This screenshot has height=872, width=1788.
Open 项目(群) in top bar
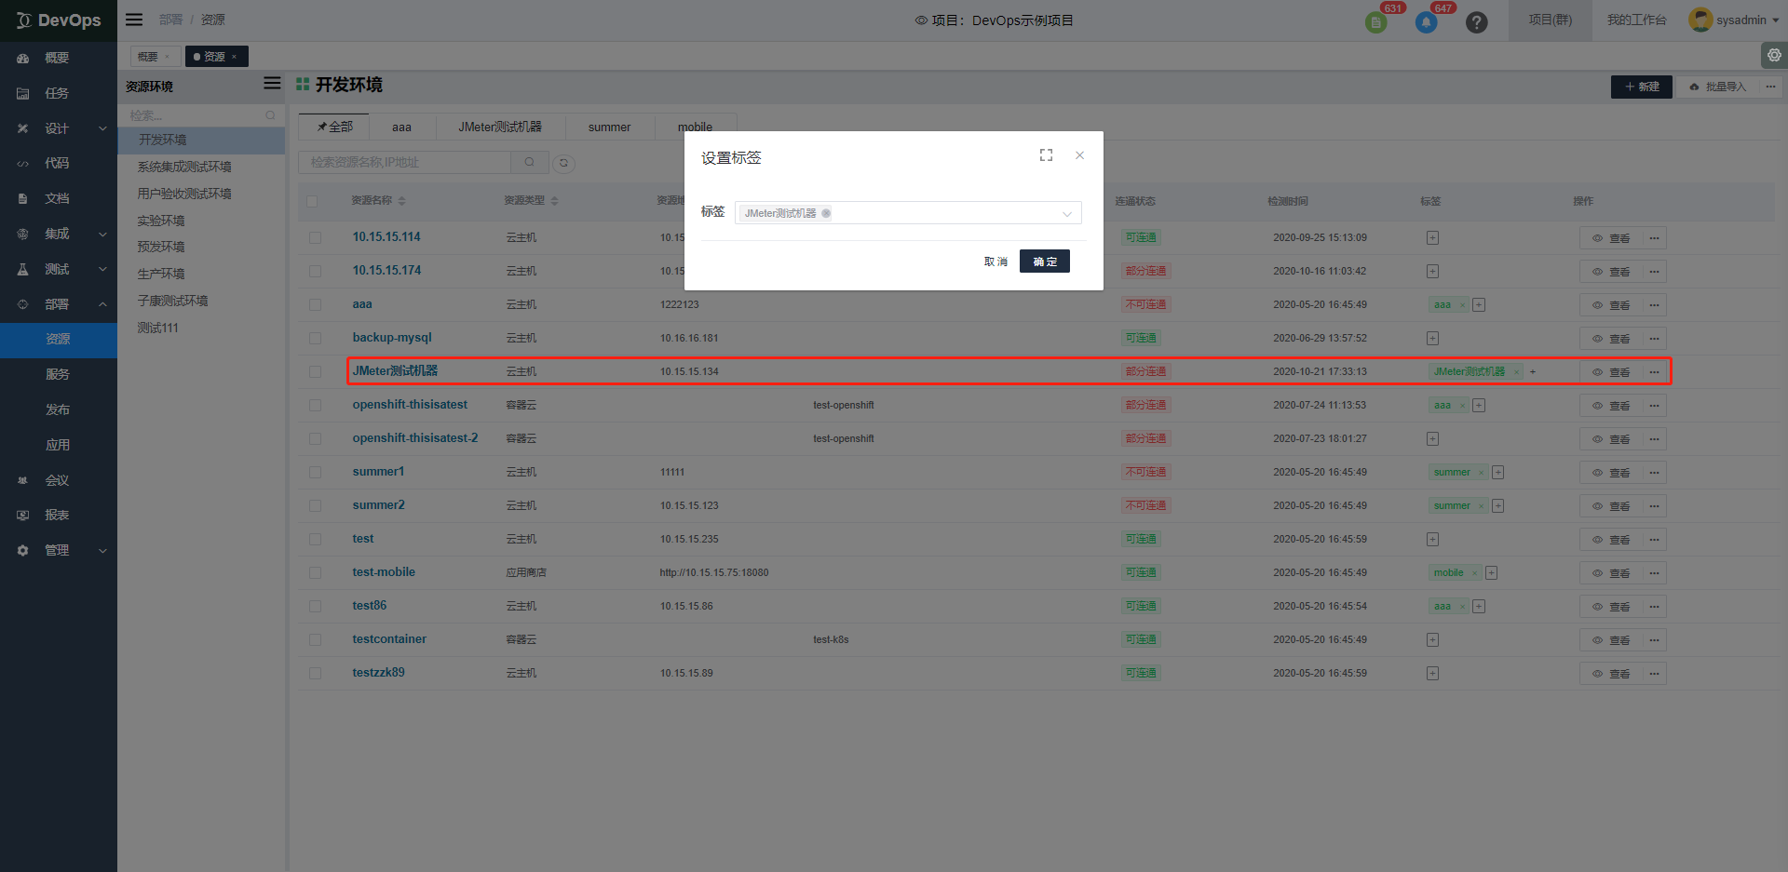[1550, 20]
